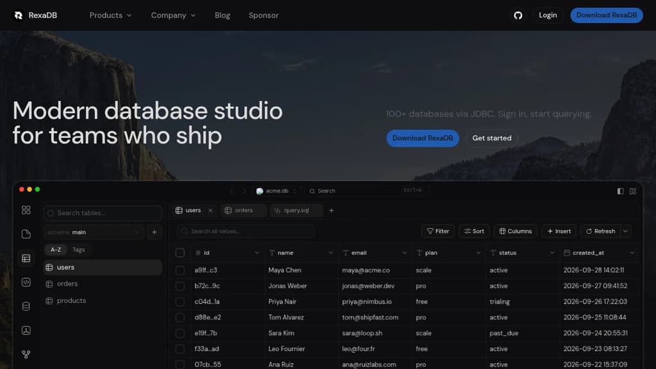Check the row for Tom Alvarez

tap(180, 318)
